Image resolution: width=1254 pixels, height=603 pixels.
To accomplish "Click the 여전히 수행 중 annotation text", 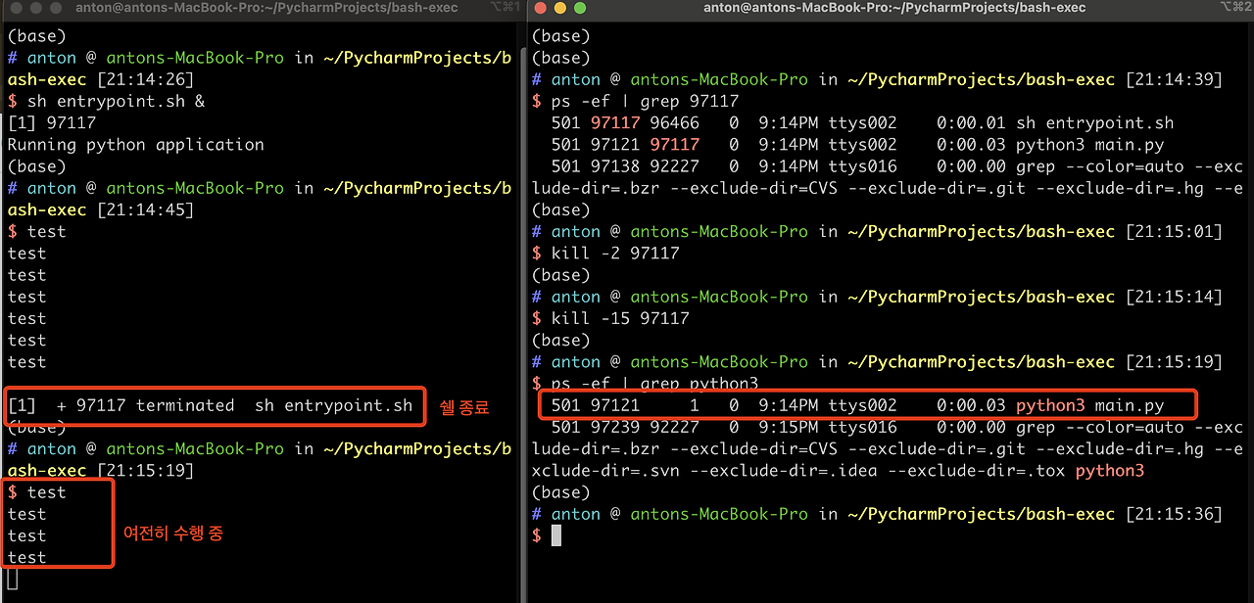I will point(172,533).
